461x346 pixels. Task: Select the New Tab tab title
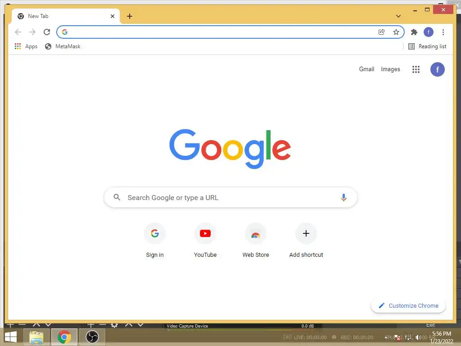coord(38,16)
